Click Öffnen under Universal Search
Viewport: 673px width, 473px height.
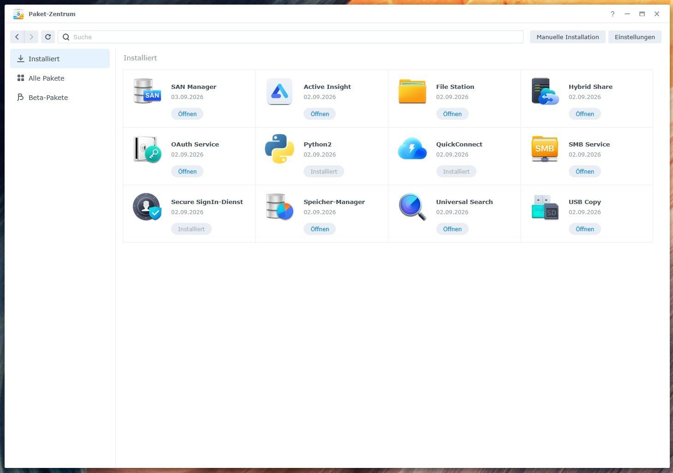point(452,229)
